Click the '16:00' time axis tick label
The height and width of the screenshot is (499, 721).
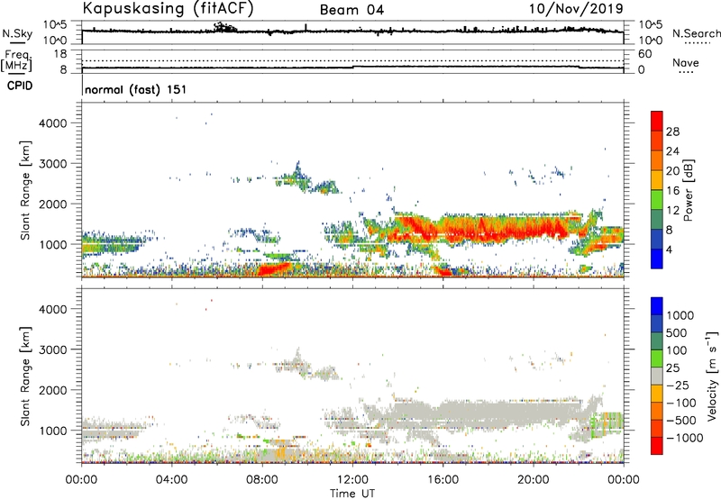pyautogui.click(x=443, y=480)
